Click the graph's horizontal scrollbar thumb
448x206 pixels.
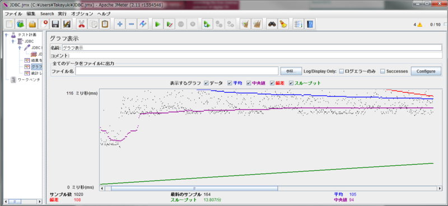coord(194,188)
